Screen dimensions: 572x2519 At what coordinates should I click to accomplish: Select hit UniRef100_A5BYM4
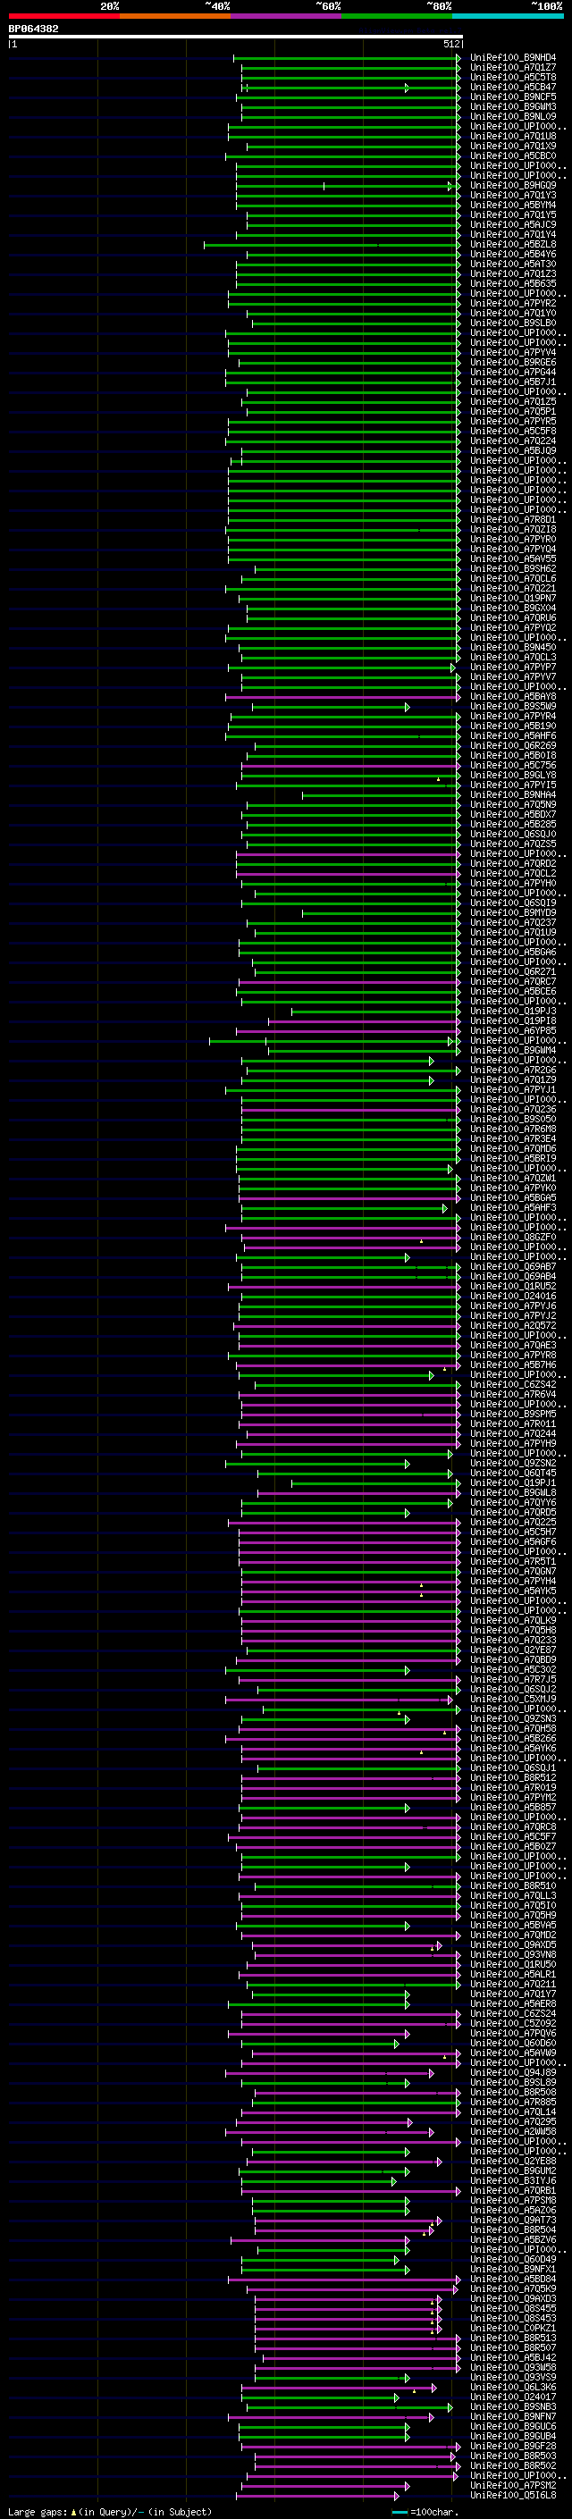coord(513,206)
